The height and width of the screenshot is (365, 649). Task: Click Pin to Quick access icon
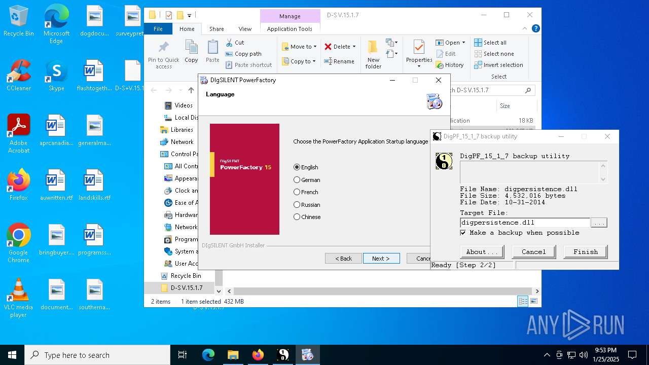pos(164,55)
